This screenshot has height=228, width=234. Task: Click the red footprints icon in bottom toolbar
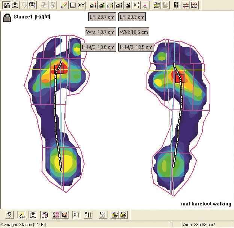(x=44, y=215)
